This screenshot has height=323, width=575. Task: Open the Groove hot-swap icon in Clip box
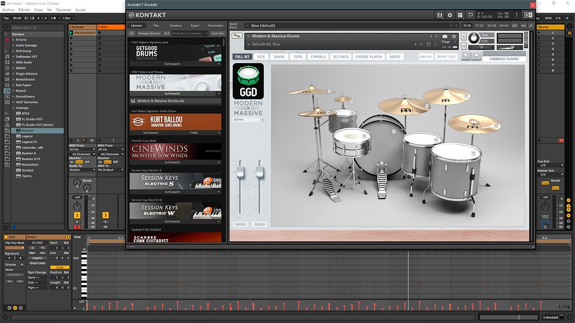tap(22, 265)
